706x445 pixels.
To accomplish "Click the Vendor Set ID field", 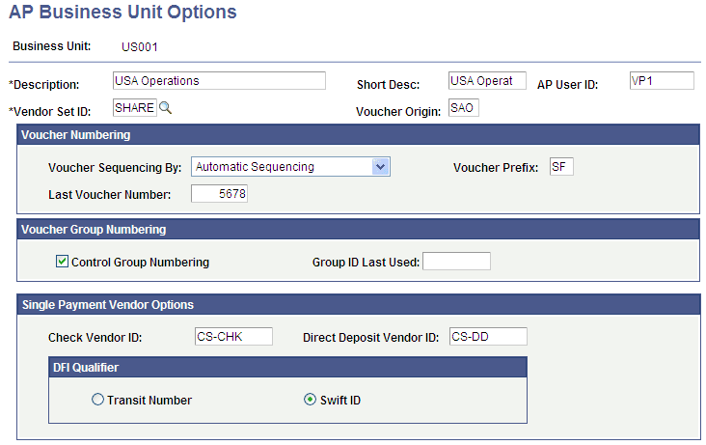I will pyautogui.click(x=134, y=108).
